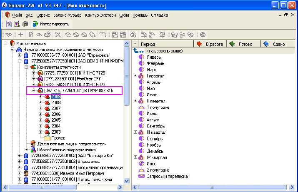This screenshot has width=298, height=192.
Task: Open the Помощь menu
Action: click(x=140, y=15)
